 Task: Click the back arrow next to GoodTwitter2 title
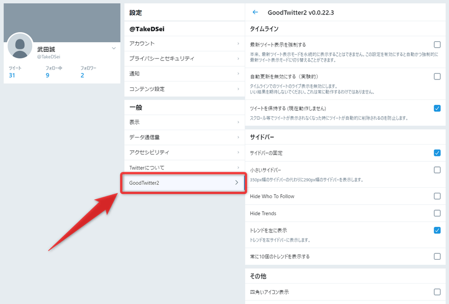pyautogui.click(x=255, y=12)
